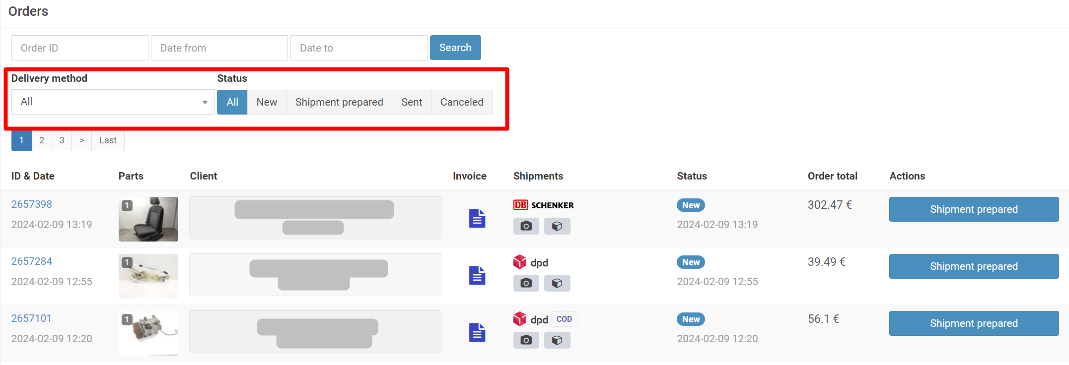Go to next page using > arrow
This screenshot has height=365, width=1069.
[x=82, y=140]
